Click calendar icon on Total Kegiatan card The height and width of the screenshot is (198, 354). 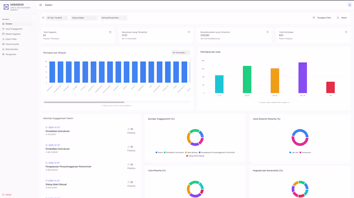tap(110, 32)
